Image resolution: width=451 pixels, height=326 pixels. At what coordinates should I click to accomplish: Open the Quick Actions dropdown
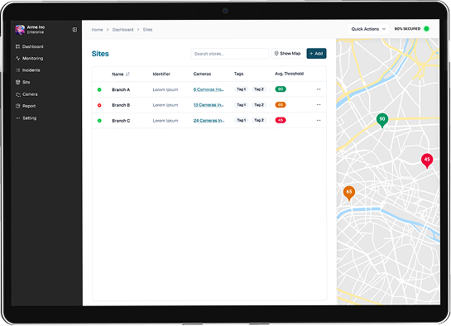click(x=368, y=29)
